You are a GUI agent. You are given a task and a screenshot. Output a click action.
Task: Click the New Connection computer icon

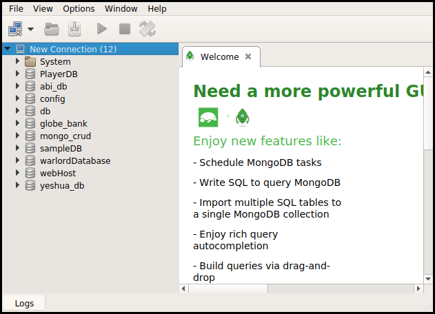coord(20,49)
